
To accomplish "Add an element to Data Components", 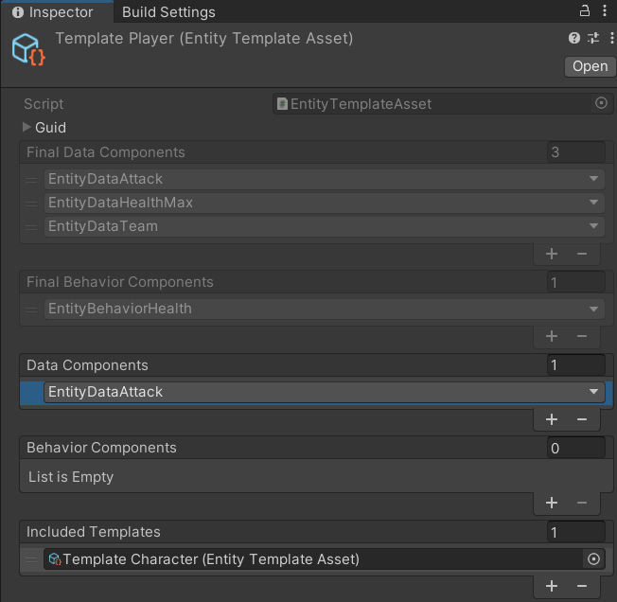I will [x=552, y=419].
